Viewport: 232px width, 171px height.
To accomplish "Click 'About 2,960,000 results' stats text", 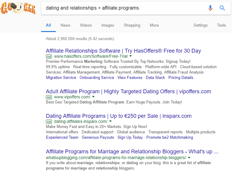I will (80, 39).
